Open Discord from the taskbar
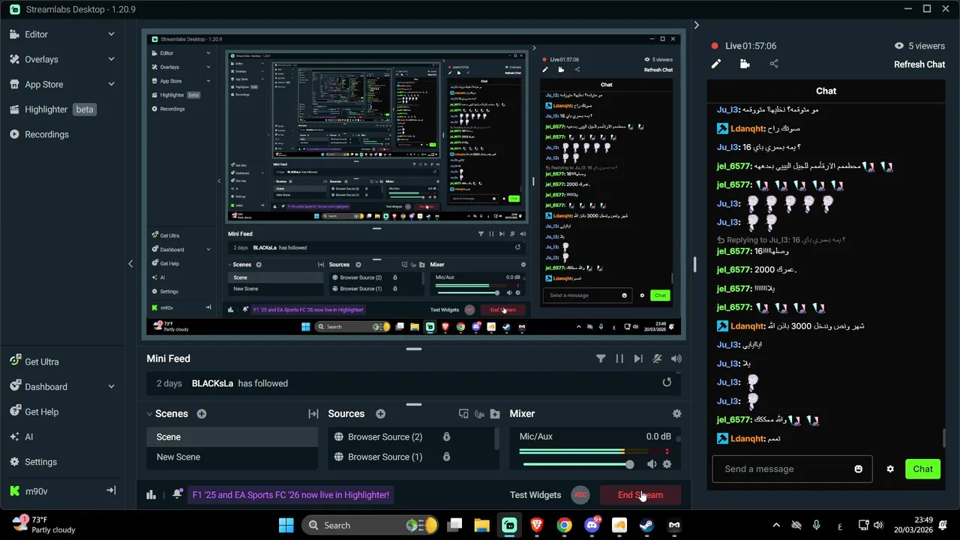Viewport: 960px width, 540px height. point(592,525)
